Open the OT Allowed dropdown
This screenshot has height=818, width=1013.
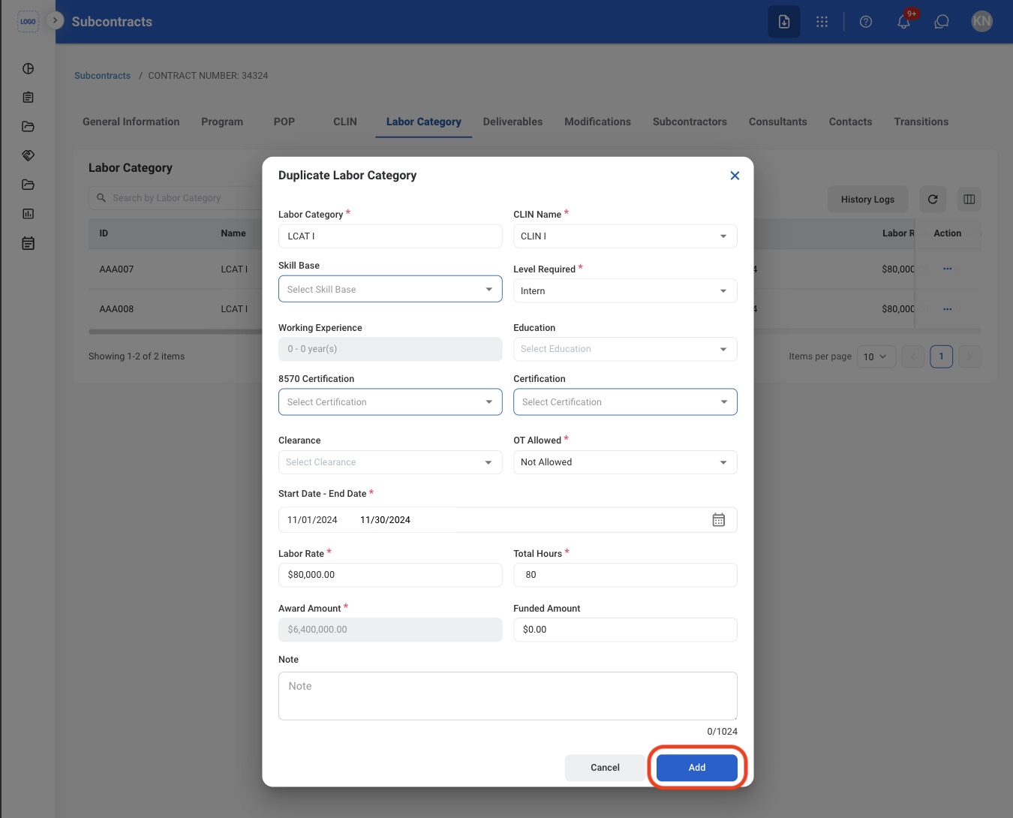click(625, 462)
